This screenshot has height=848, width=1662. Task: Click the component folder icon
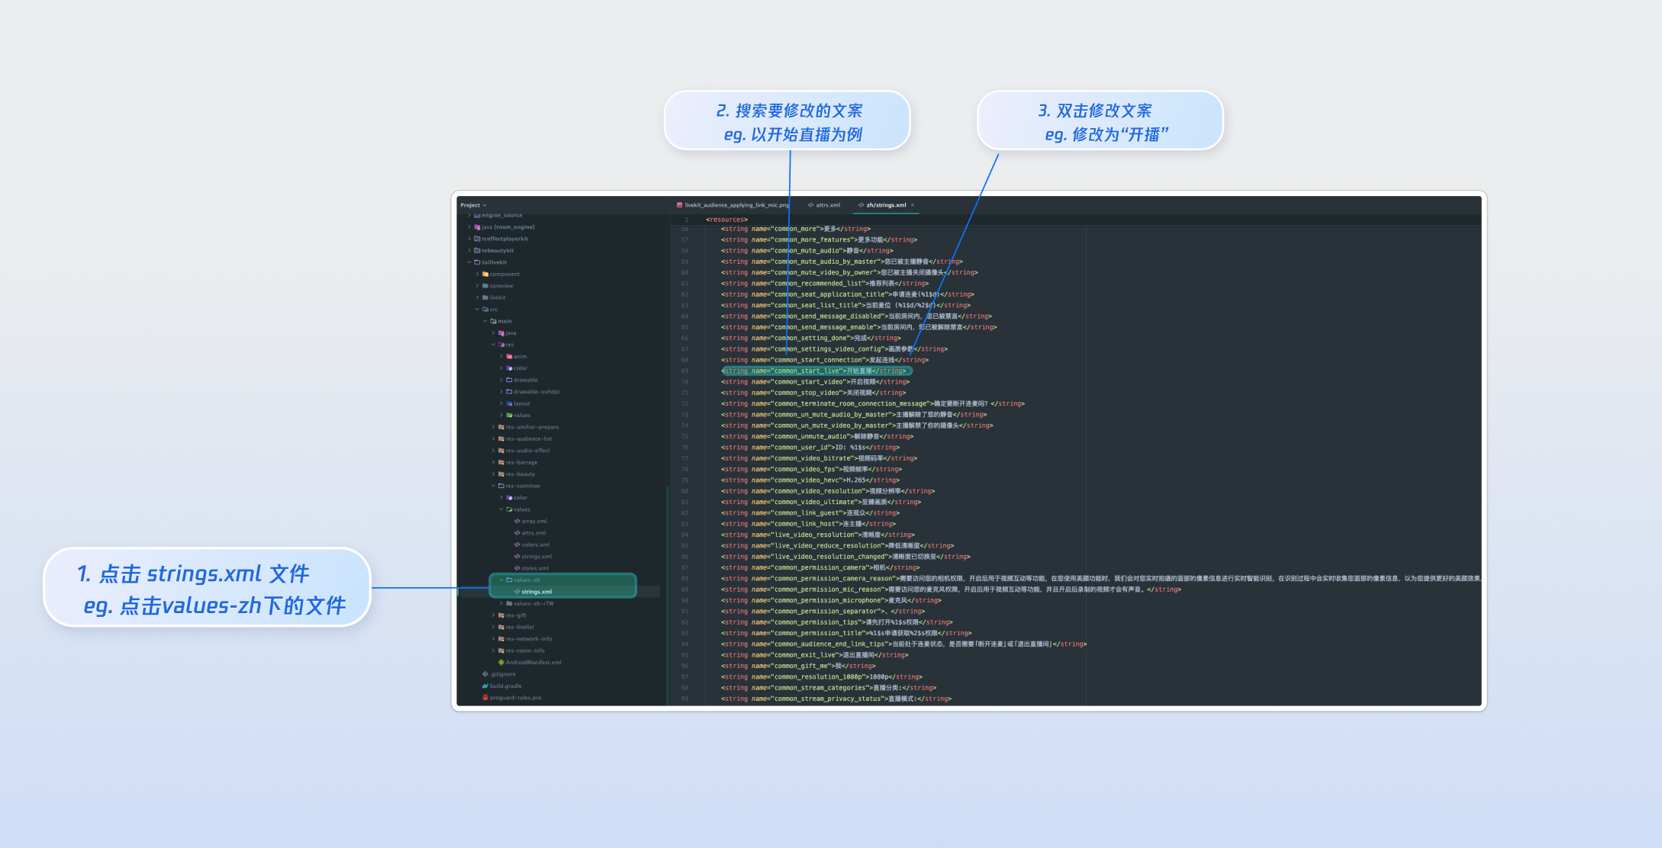(485, 274)
